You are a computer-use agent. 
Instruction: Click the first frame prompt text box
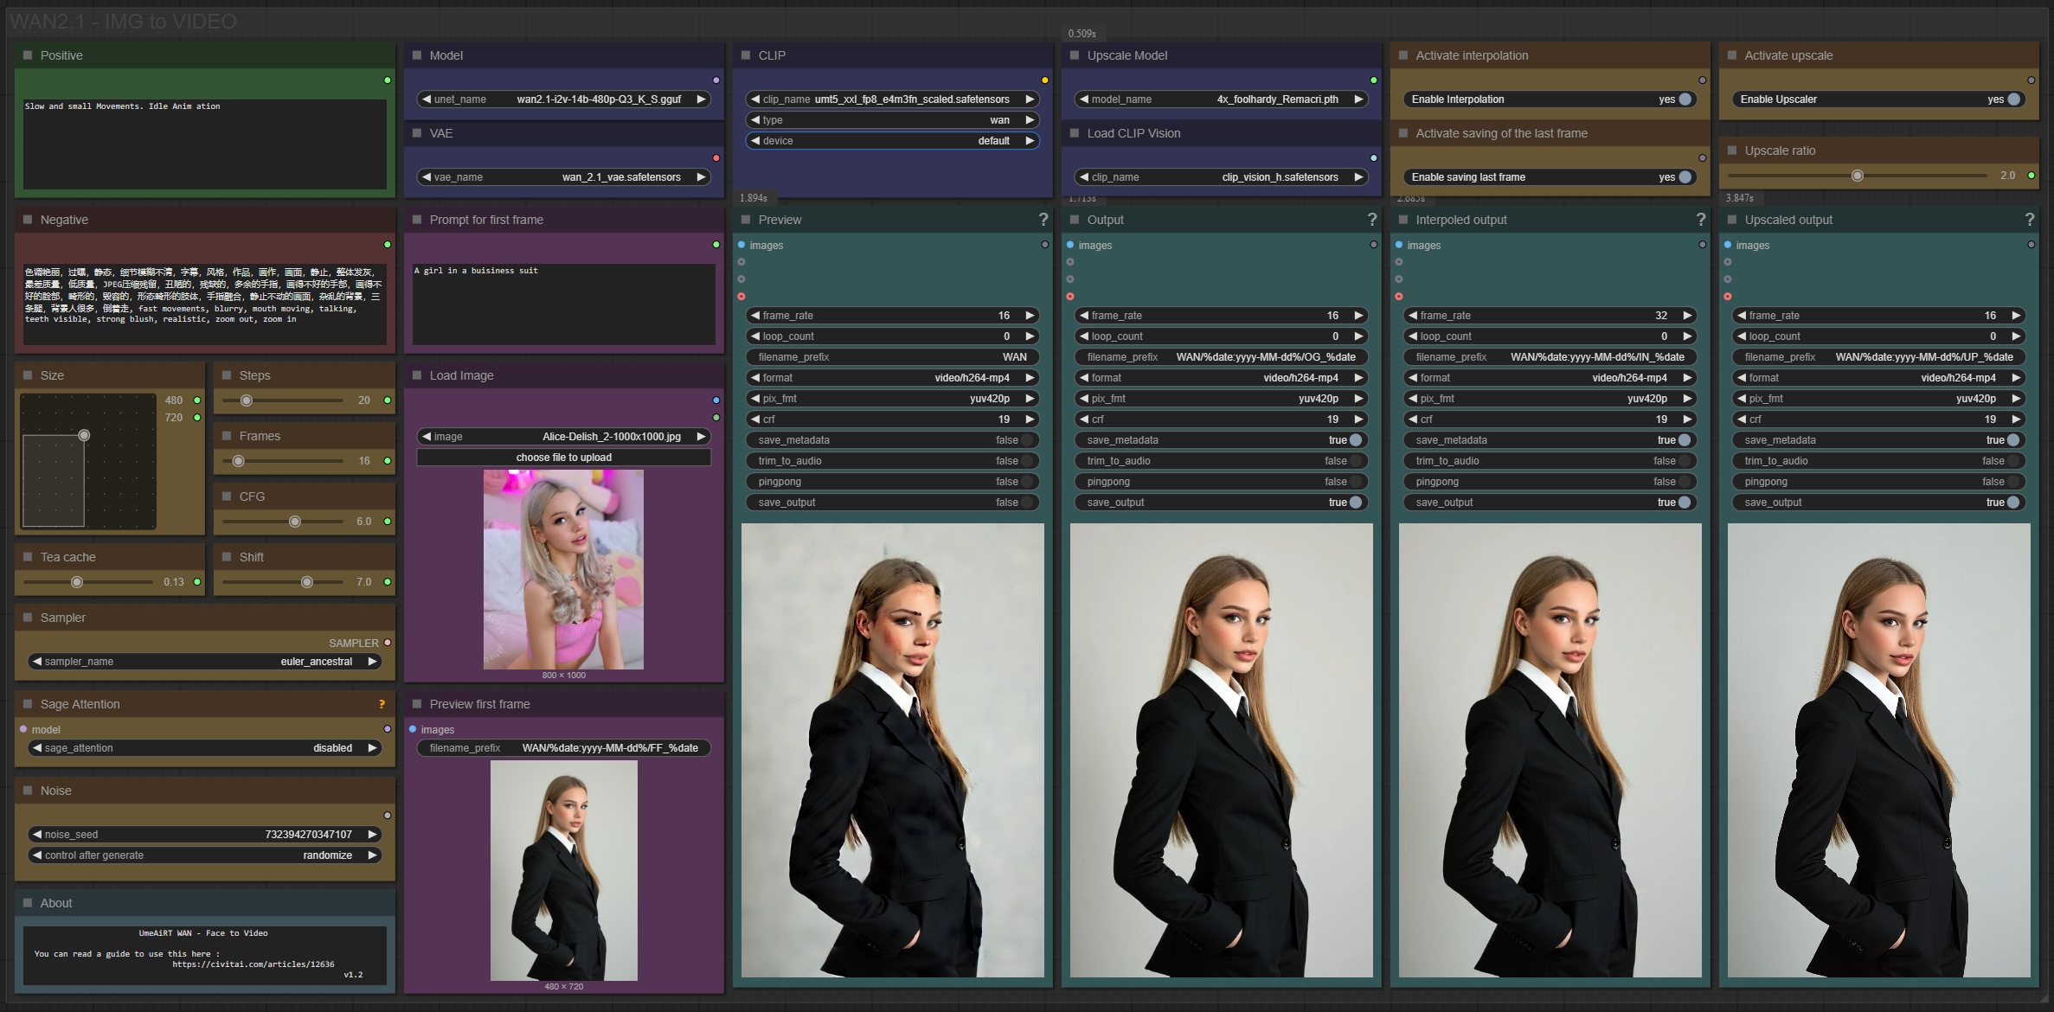tap(563, 303)
